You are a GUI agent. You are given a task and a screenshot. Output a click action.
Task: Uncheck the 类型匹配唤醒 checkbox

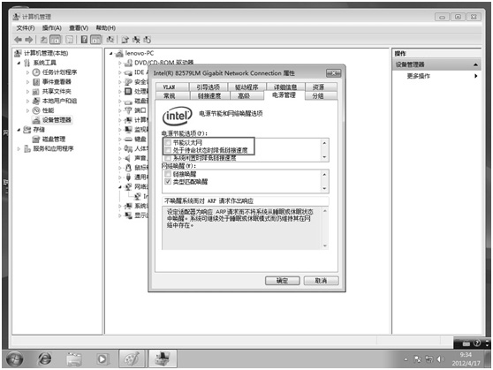(x=168, y=181)
